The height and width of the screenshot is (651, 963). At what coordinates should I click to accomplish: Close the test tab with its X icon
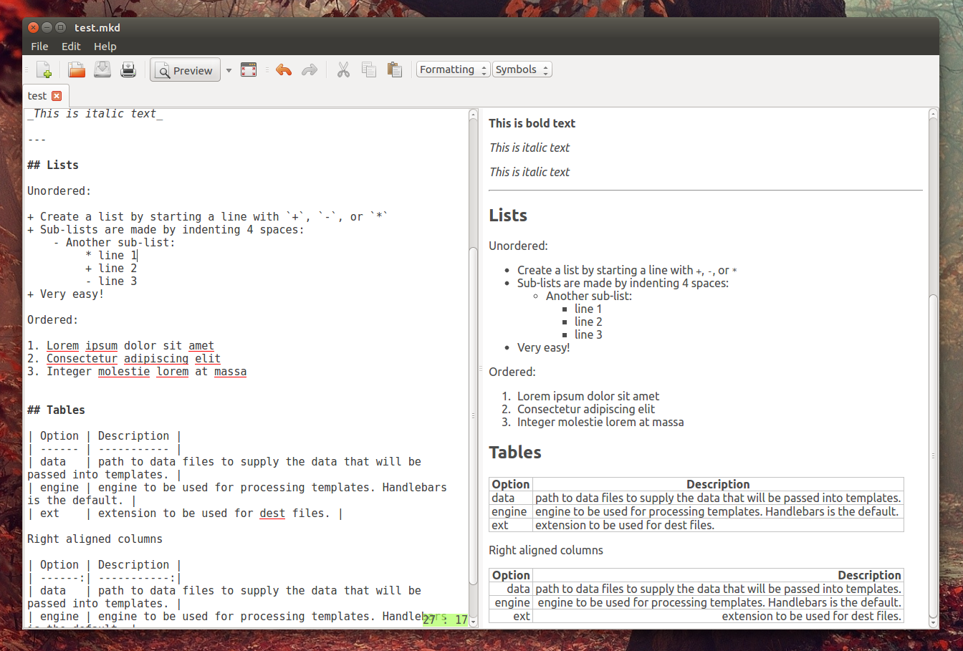tap(57, 96)
